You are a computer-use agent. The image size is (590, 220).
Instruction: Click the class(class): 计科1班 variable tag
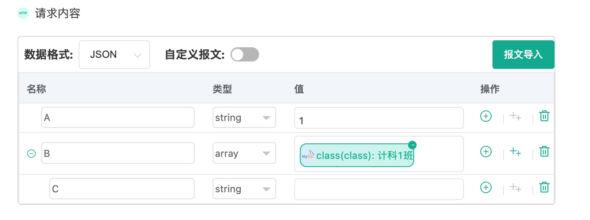coord(357,155)
